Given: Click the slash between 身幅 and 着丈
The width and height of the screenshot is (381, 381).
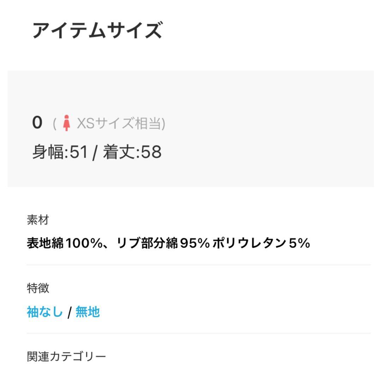Looking at the screenshot, I should pos(95,152).
